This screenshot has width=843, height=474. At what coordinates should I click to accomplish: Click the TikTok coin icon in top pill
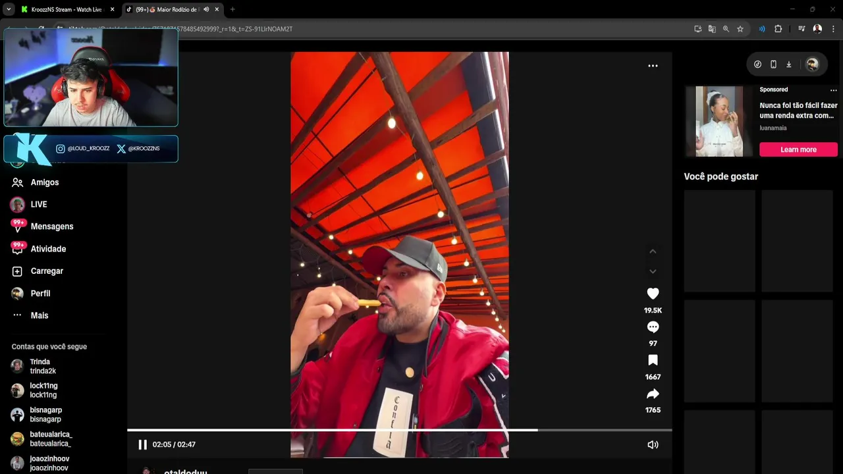(x=757, y=65)
